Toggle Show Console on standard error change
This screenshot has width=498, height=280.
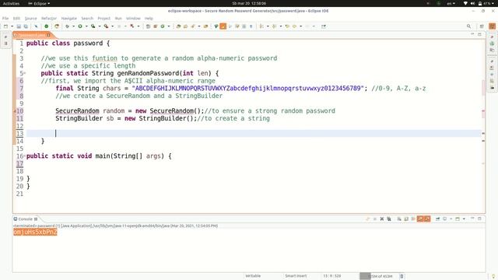(427, 219)
